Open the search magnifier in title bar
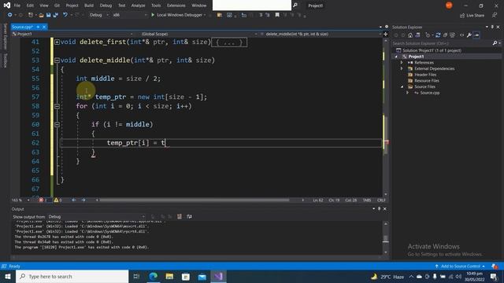This screenshot has height=283, width=504. tap(295, 6)
